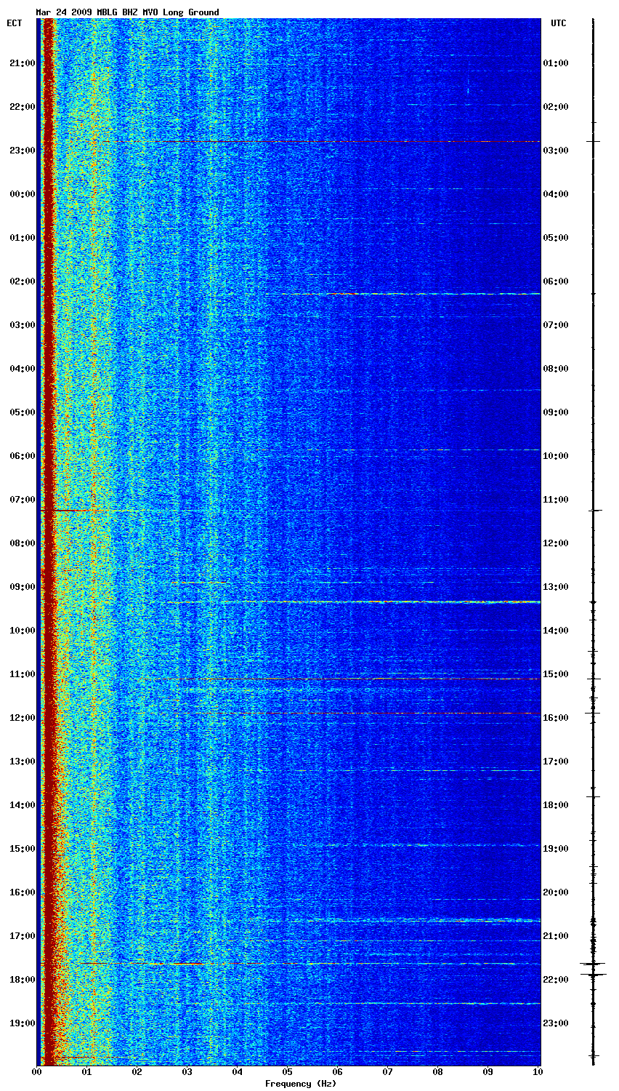This screenshot has width=619, height=1091.
Task: Click the "10" frequency tick label
Action: point(538,1072)
